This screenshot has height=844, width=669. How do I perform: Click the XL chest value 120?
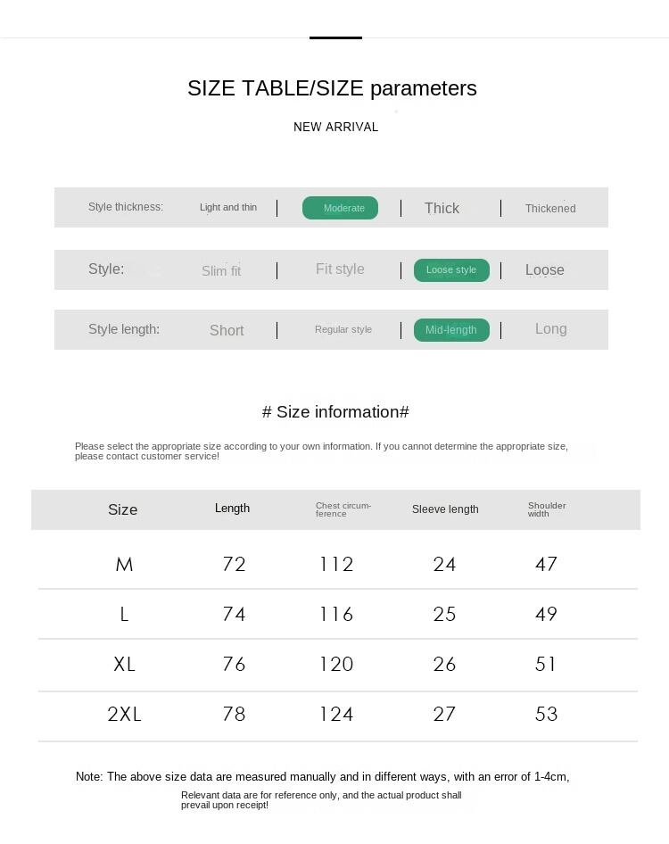[x=336, y=665]
